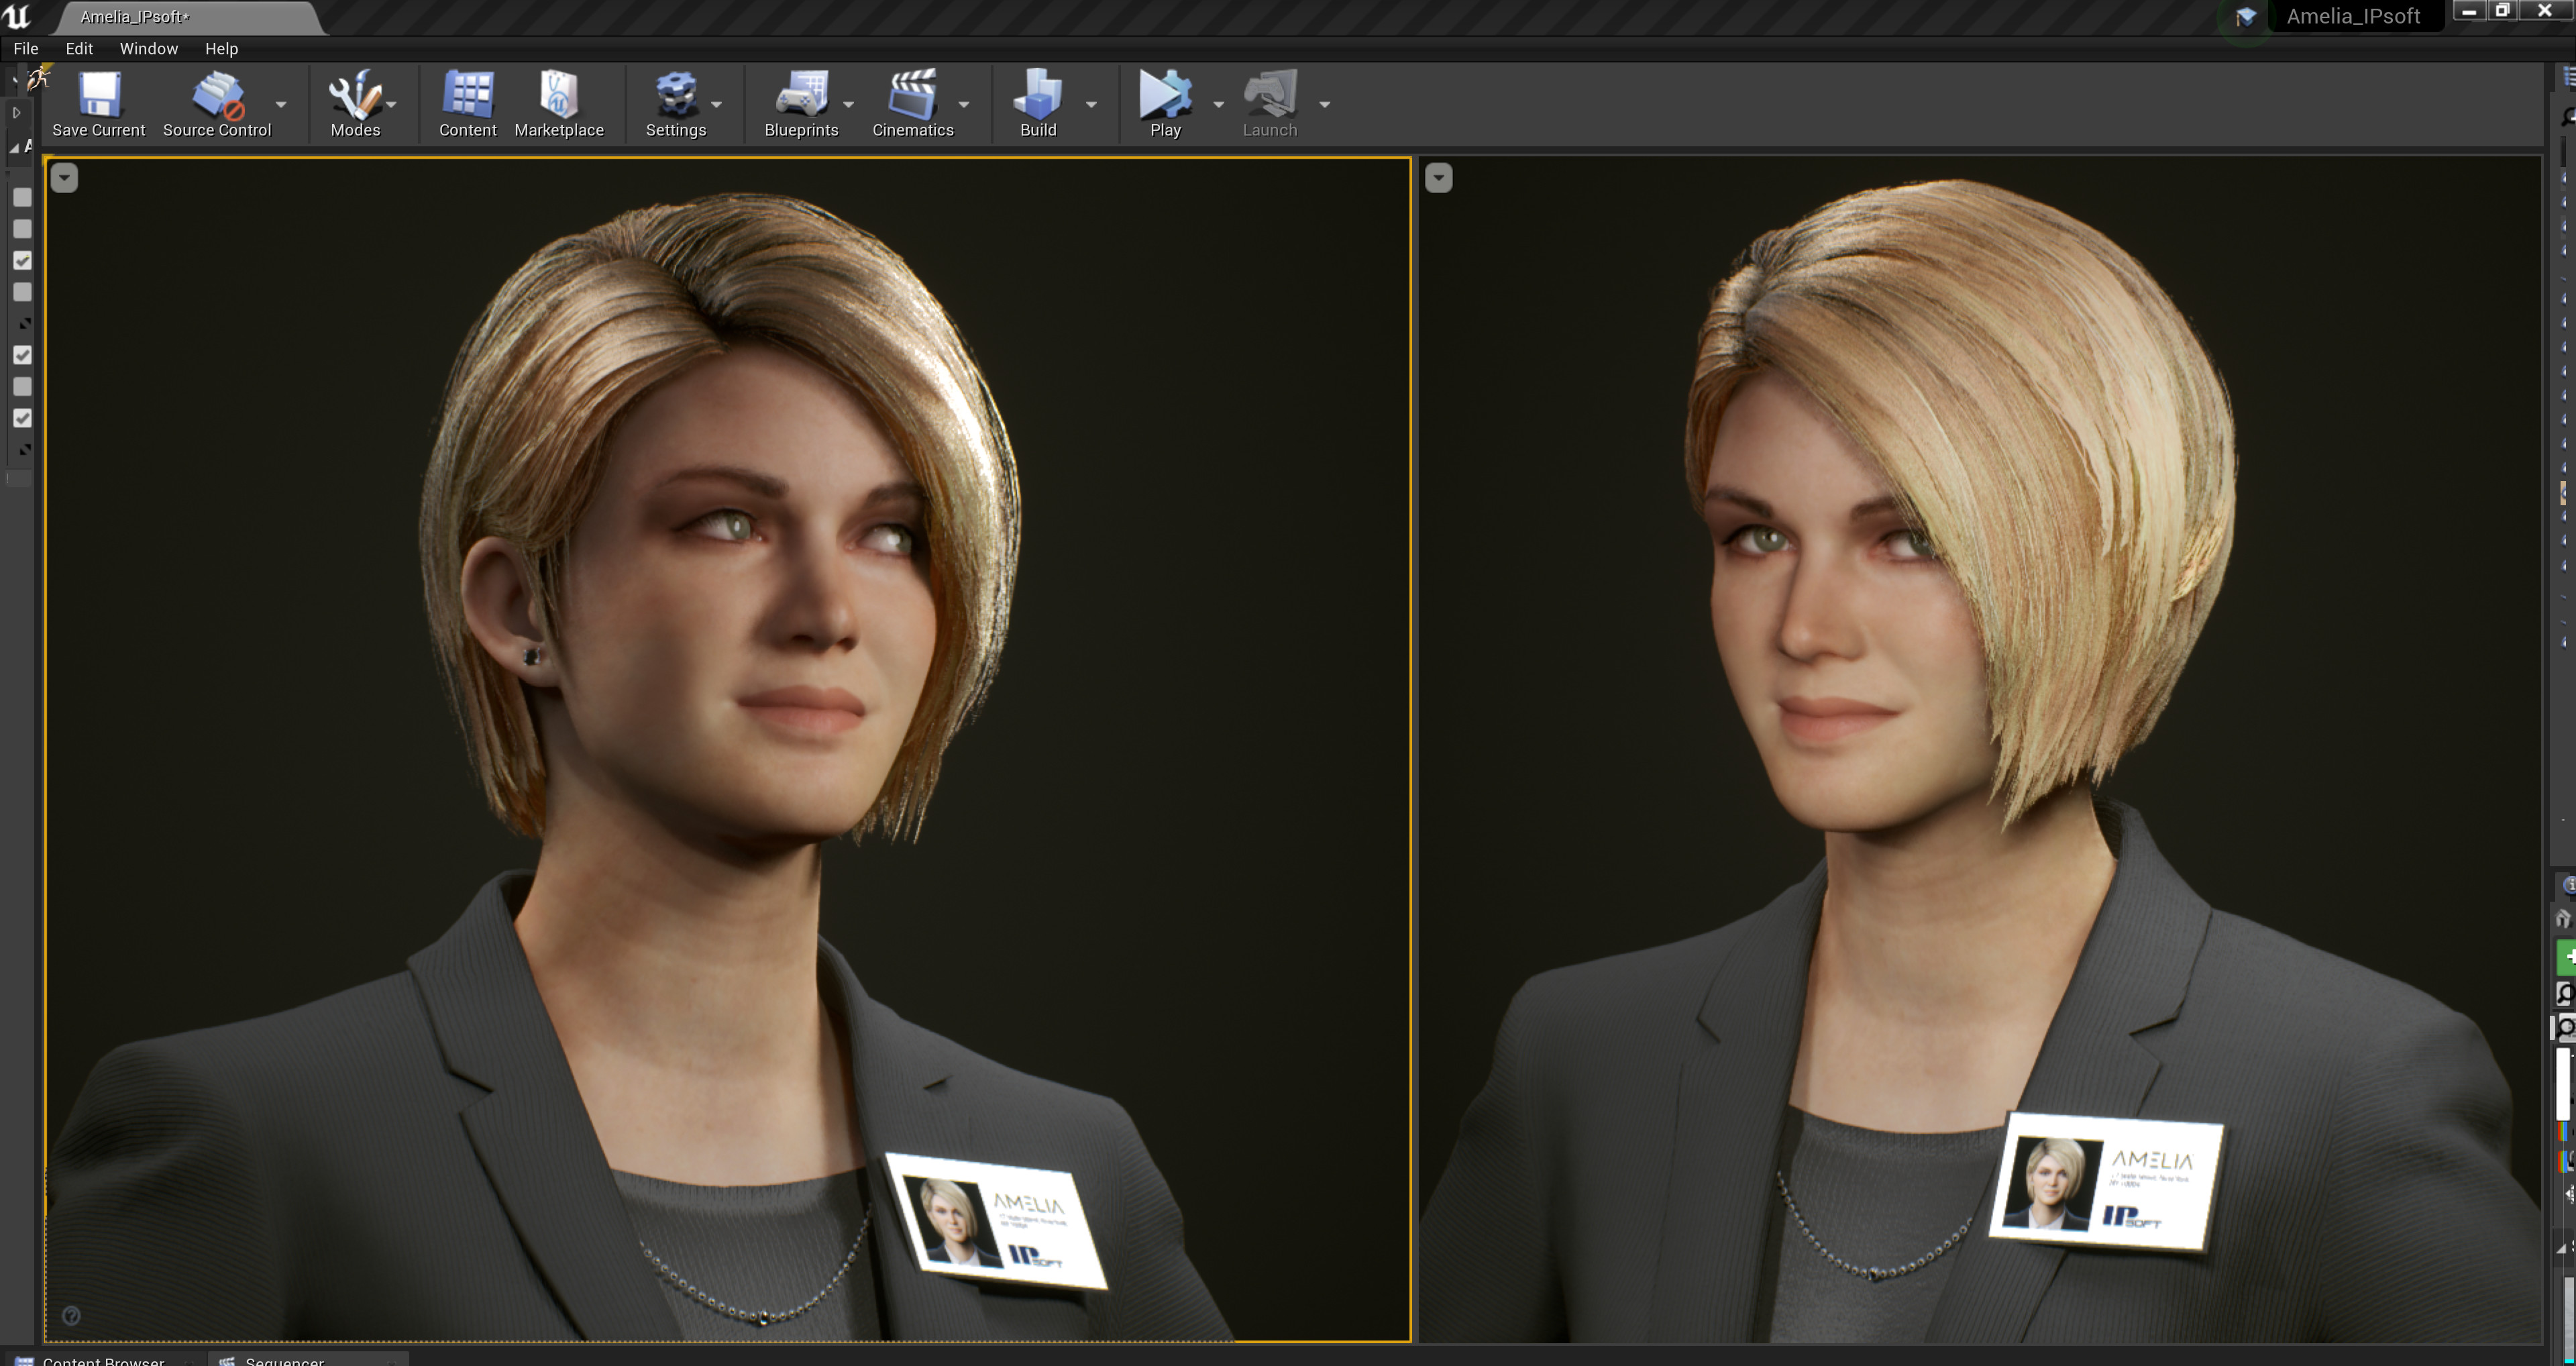Image resolution: width=2576 pixels, height=1366 pixels.
Task: Click the Launch toolbar button
Action: click(1270, 104)
